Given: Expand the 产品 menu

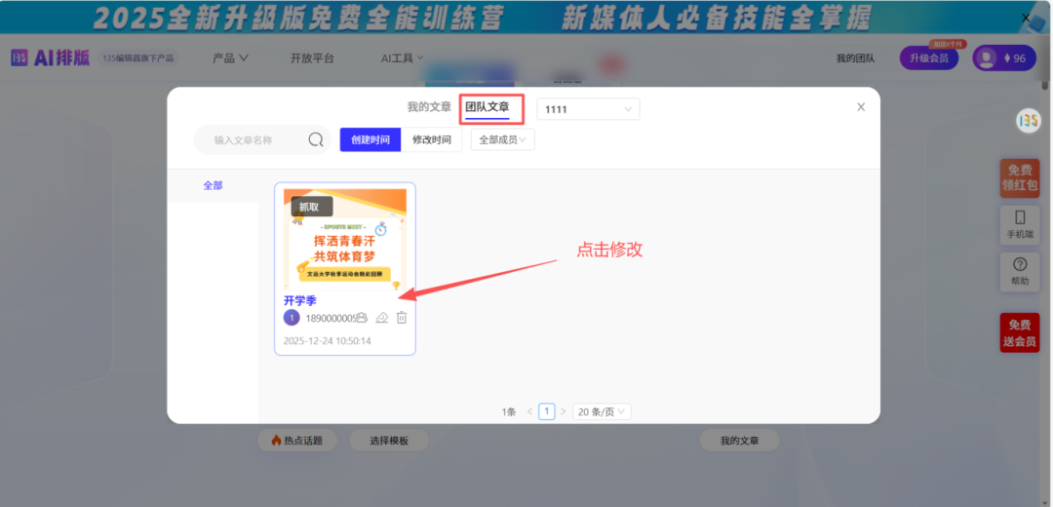Looking at the screenshot, I should pos(230,58).
